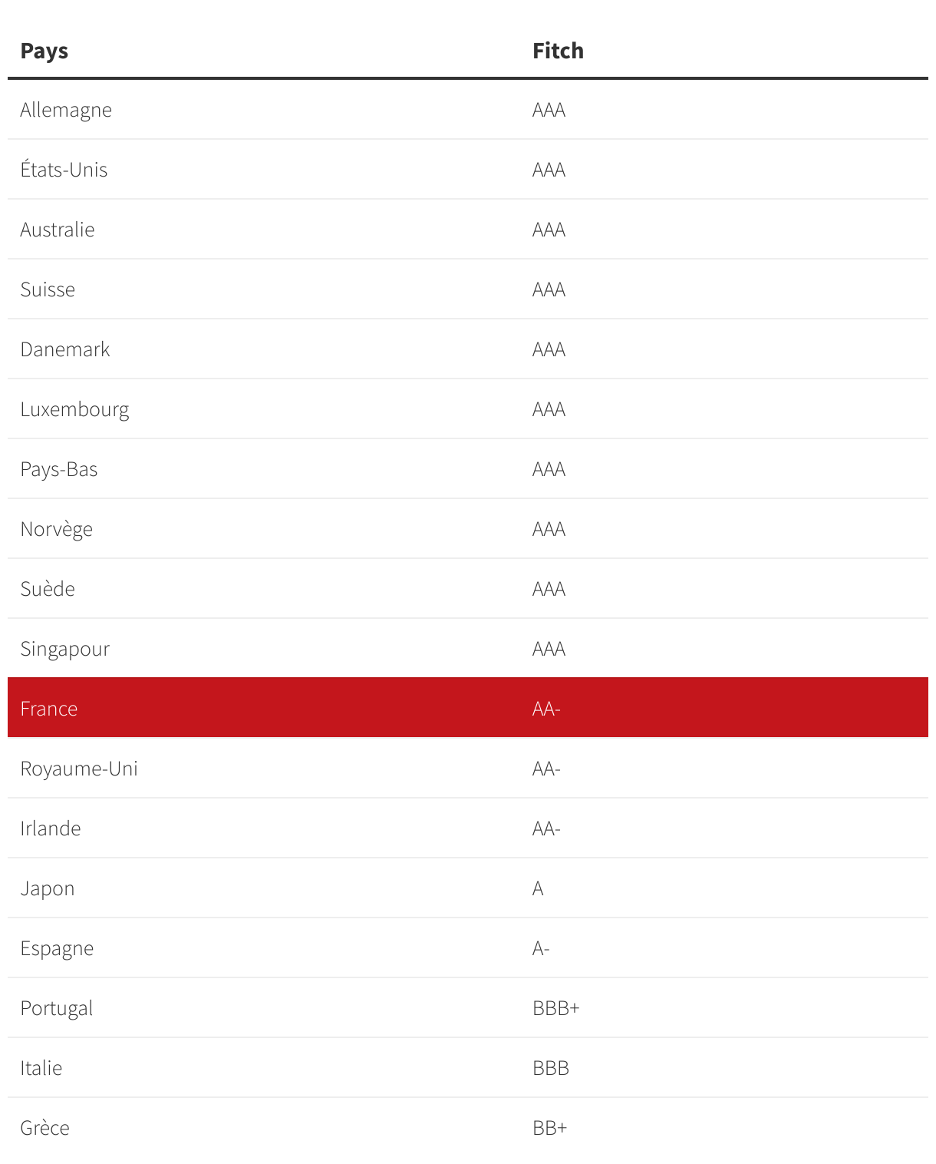The image size is (936, 1164).
Task: Click the Irlande country name
Action: 51,828
